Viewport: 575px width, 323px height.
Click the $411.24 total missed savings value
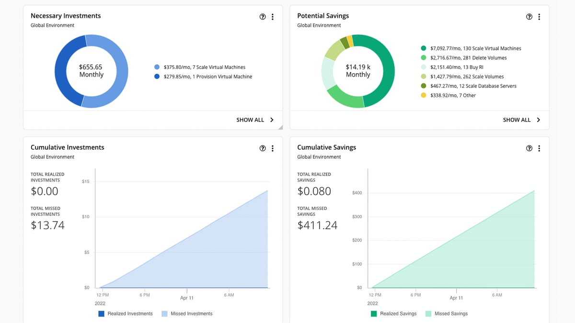click(x=317, y=225)
